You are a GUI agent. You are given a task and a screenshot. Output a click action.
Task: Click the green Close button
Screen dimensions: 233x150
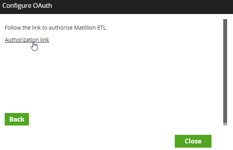point(193,141)
